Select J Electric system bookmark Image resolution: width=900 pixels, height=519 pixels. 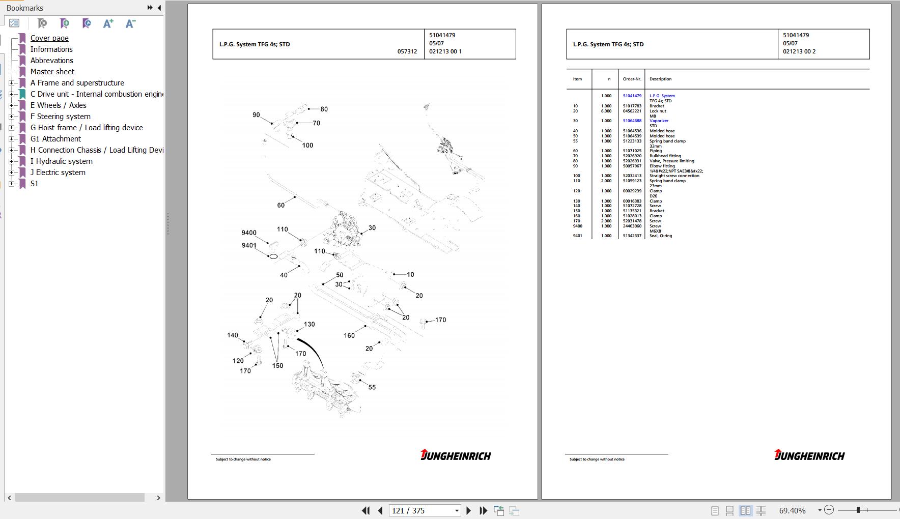point(58,172)
